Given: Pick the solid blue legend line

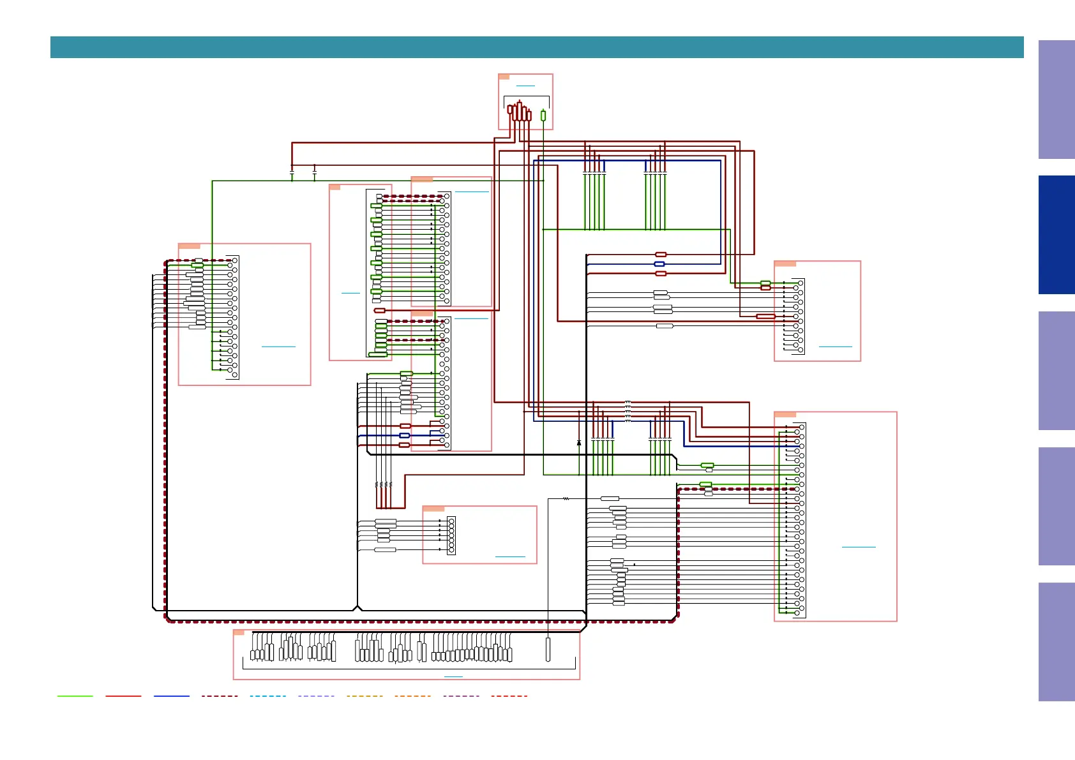Looking at the screenshot, I should coord(172,696).
